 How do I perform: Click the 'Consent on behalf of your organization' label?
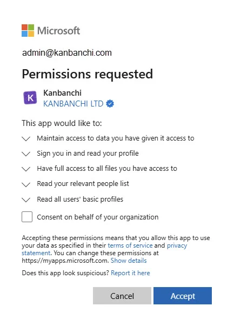pos(98,217)
